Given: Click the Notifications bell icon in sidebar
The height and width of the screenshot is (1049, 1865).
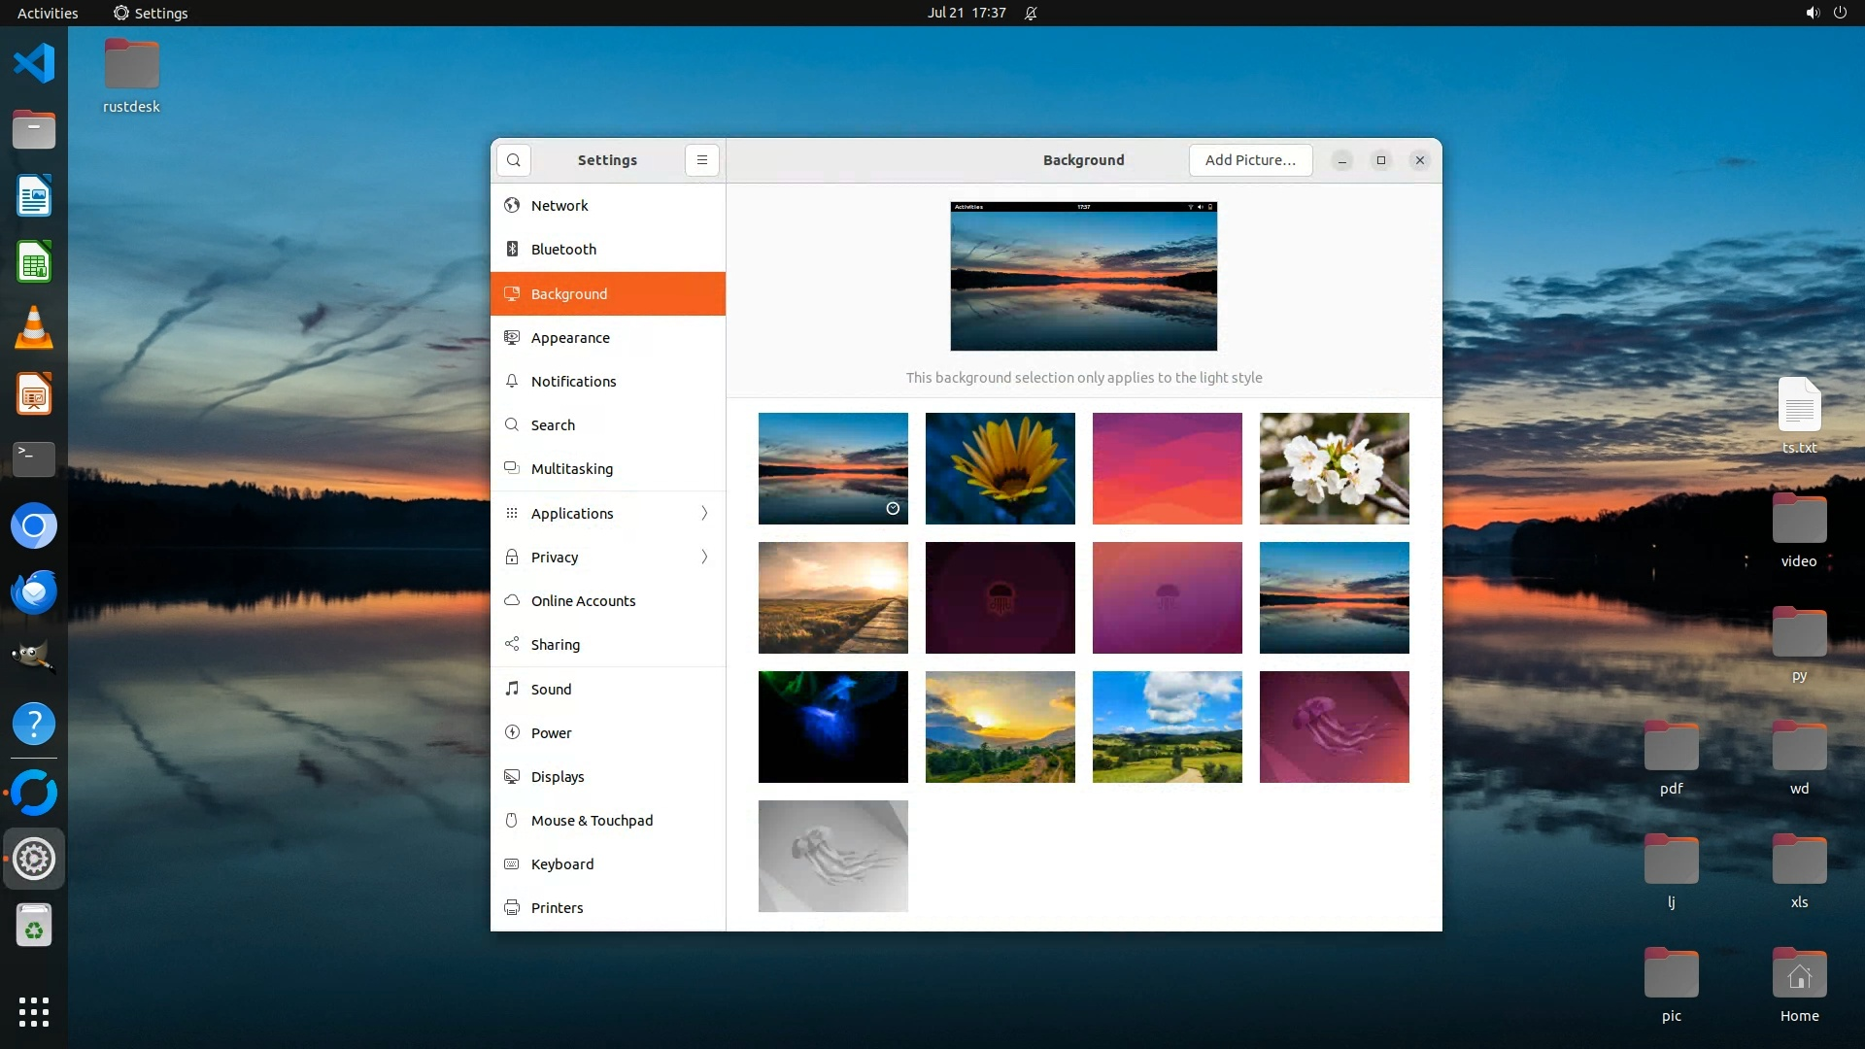Looking at the screenshot, I should (x=512, y=382).
